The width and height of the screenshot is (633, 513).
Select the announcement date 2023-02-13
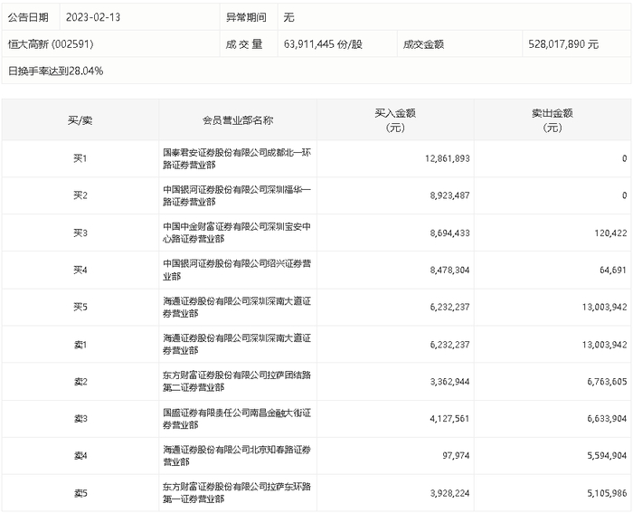[93, 17]
